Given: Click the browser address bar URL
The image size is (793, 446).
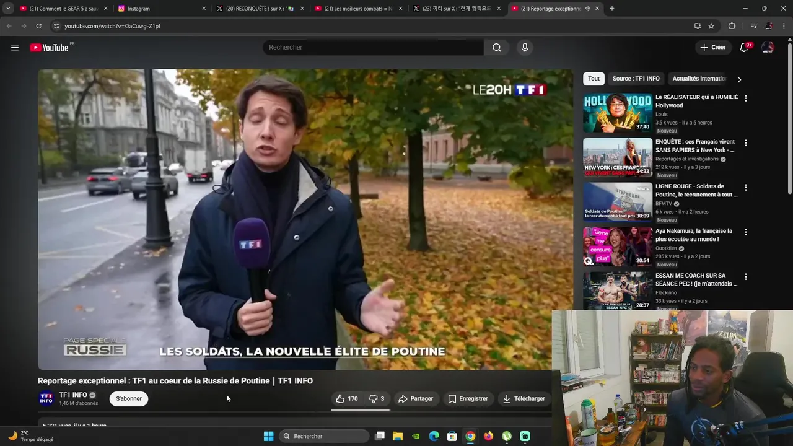Looking at the screenshot, I should pos(112,26).
